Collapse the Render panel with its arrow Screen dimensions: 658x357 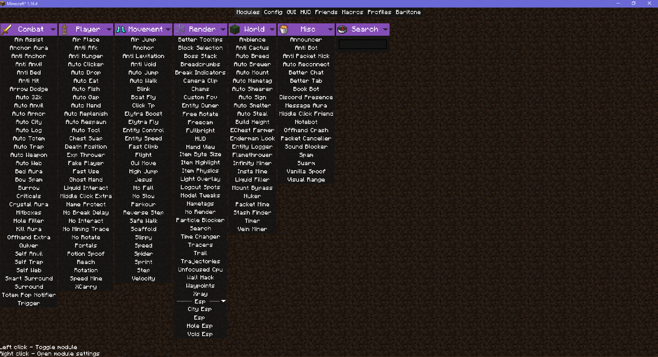click(x=223, y=30)
